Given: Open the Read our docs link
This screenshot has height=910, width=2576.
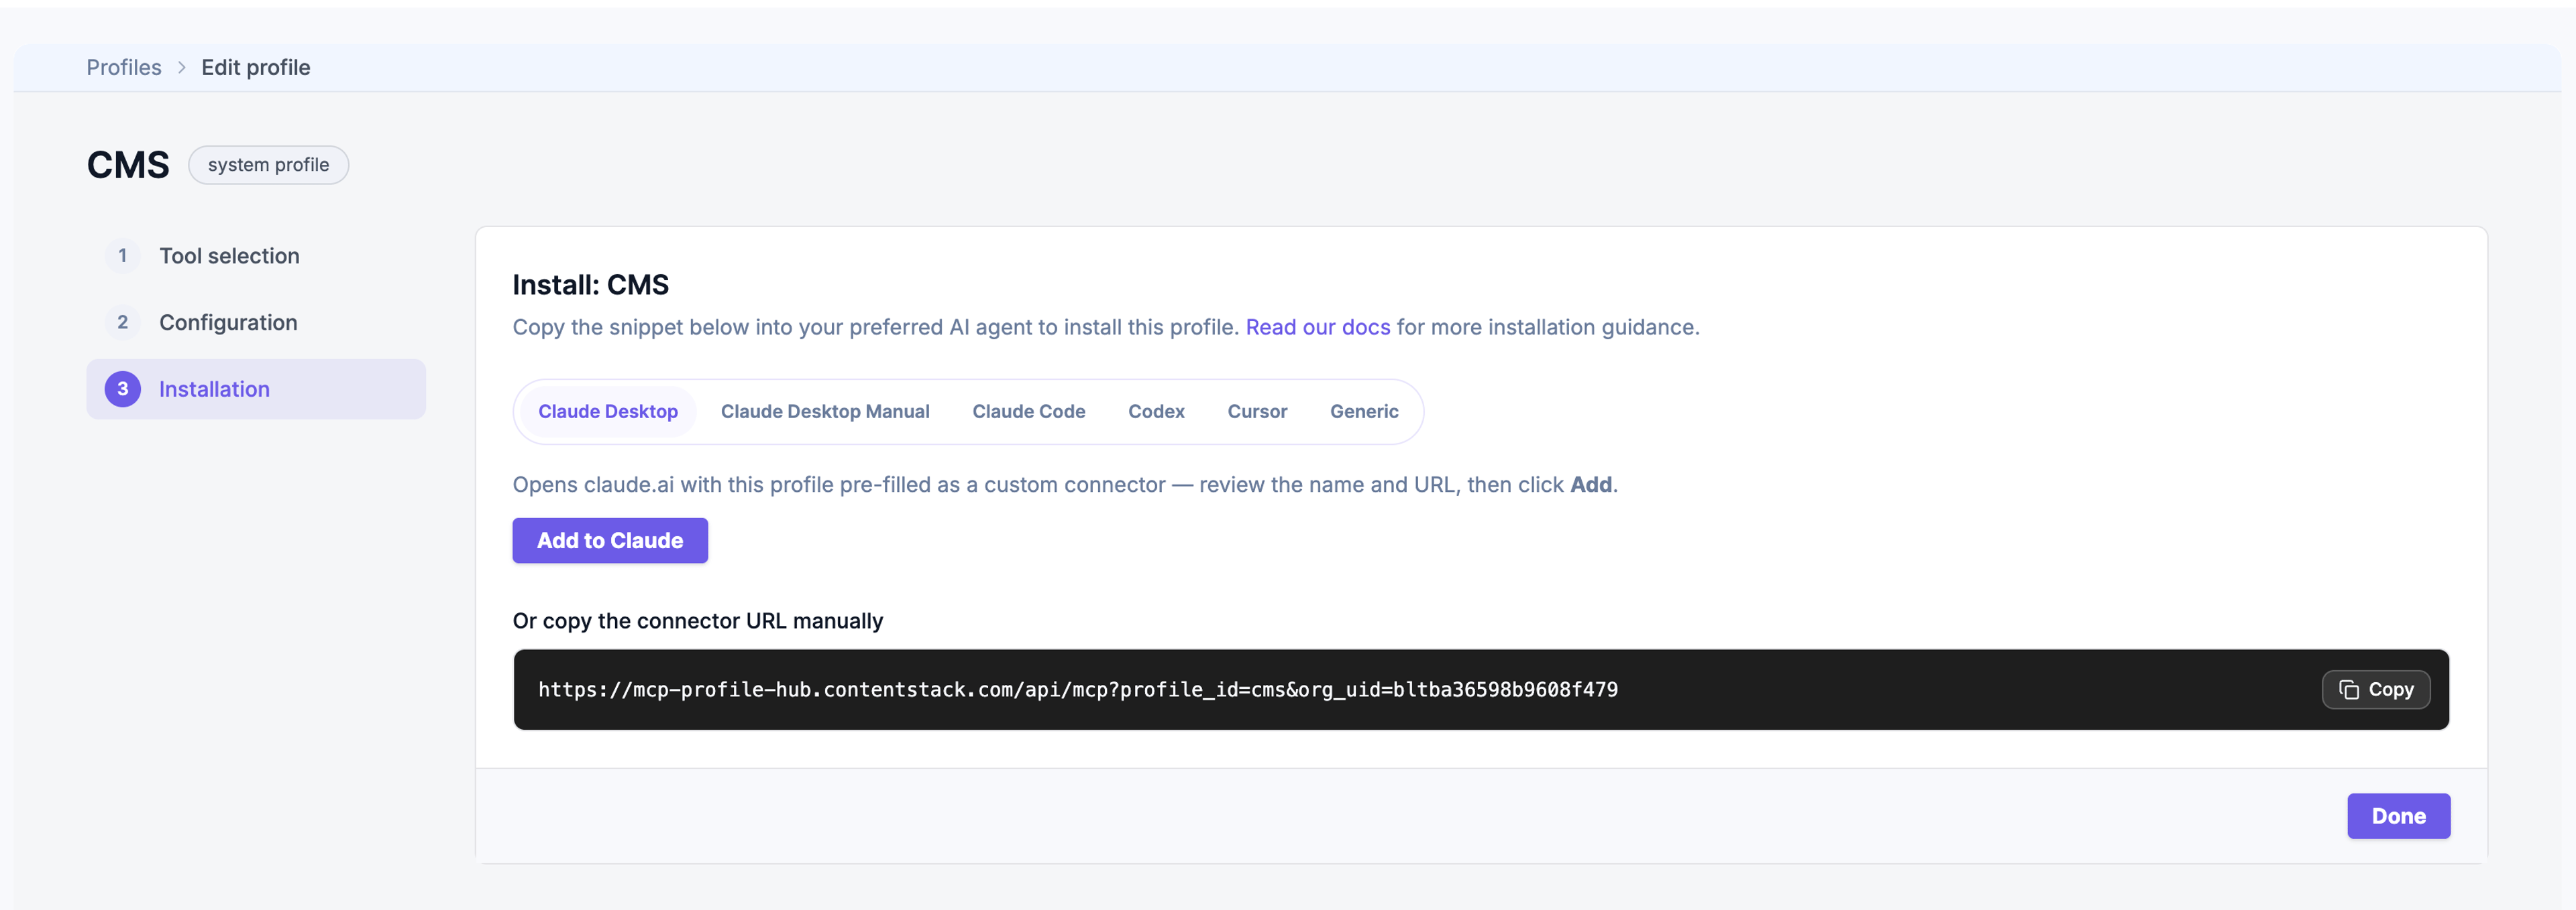Looking at the screenshot, I should [1317, 328].
